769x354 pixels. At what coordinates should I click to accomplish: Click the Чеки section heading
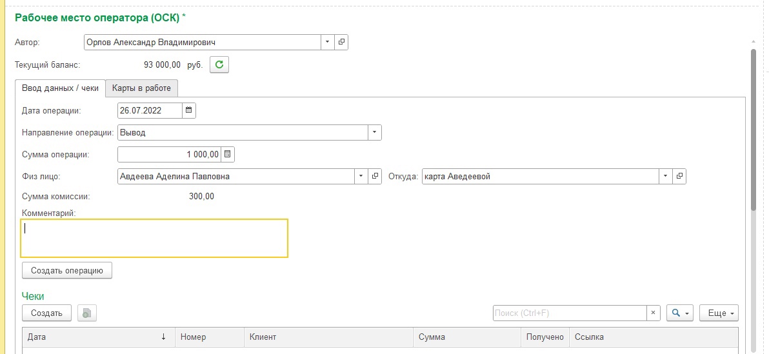tap(33, 296)
